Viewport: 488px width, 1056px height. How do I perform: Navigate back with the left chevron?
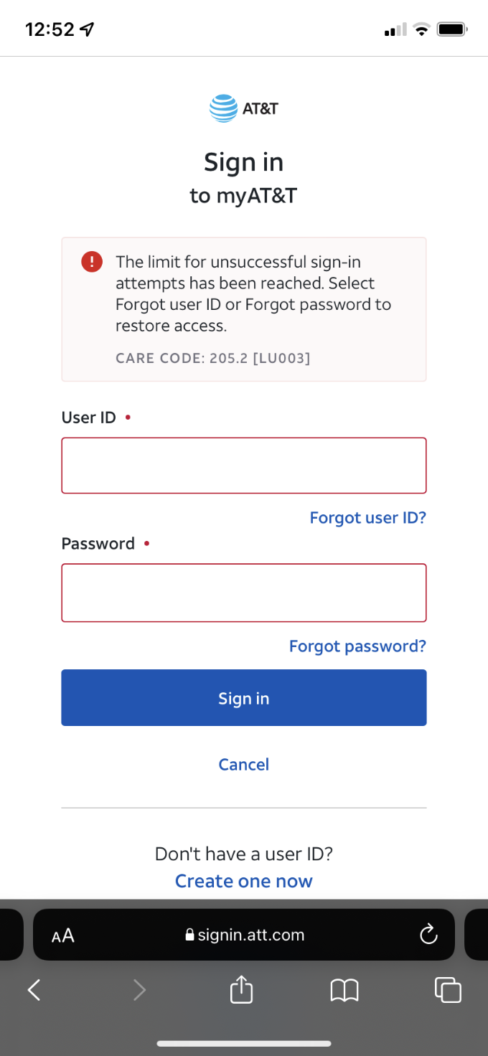pos(34,990)
